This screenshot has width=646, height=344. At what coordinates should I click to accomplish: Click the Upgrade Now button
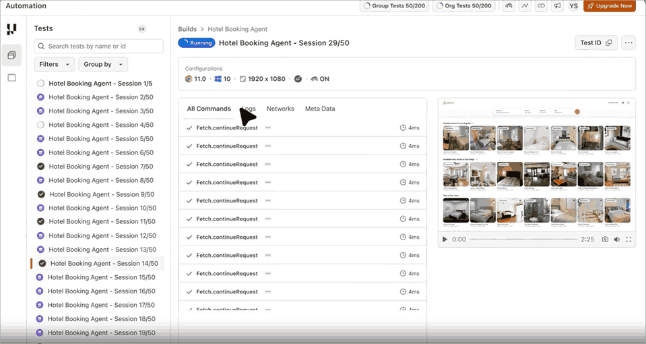coord(610,6)
